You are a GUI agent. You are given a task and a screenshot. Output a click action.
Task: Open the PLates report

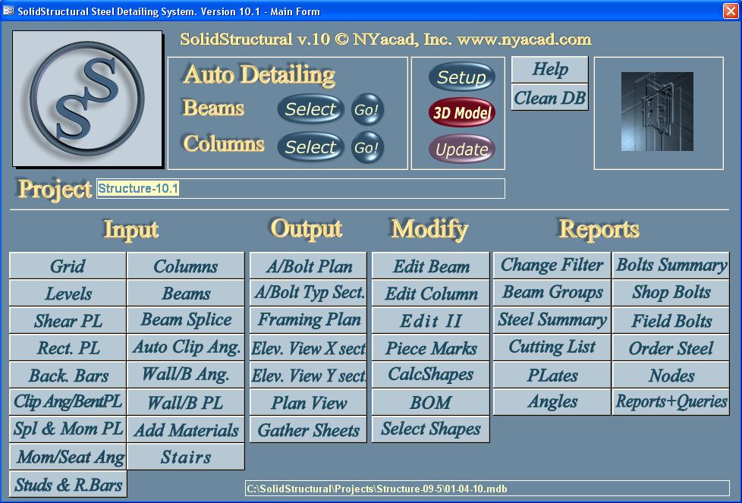552,375
